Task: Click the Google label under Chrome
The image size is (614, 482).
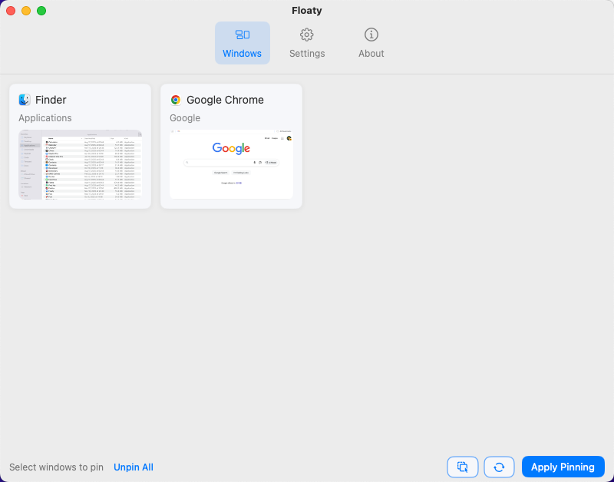Action: (185, 117)
